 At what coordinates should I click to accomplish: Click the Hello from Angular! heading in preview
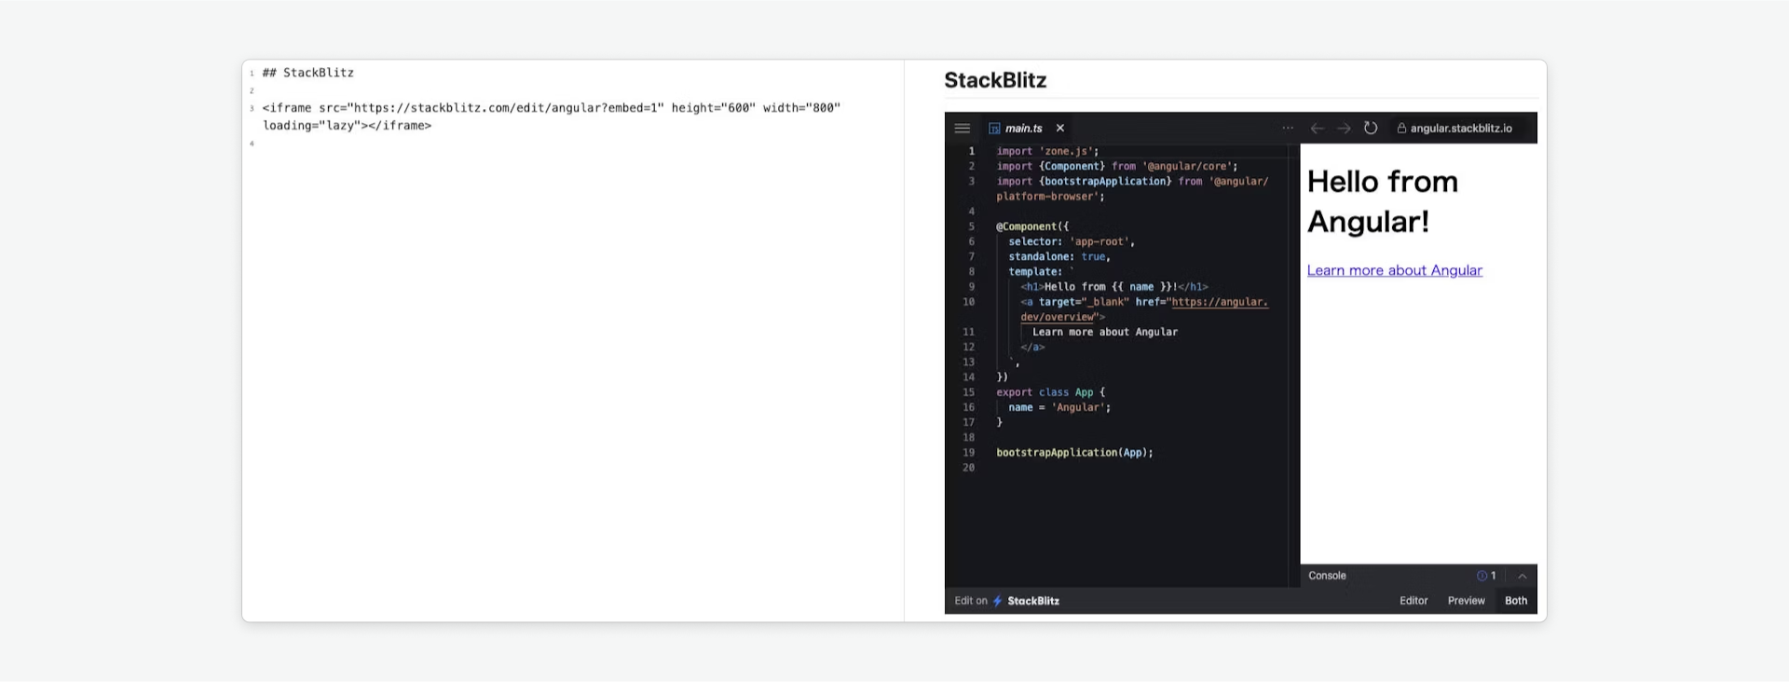(x=1383, y=201)
